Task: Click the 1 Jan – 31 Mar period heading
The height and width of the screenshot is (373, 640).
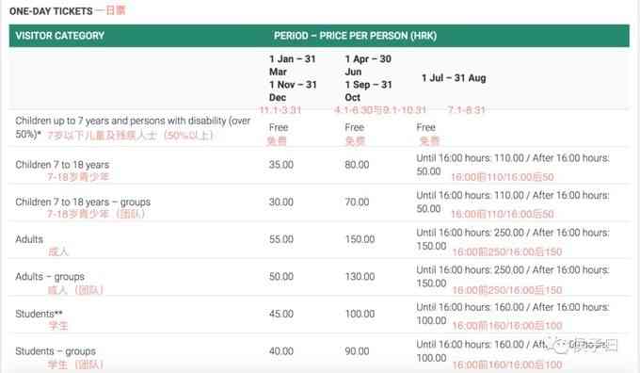Action: 293,78
